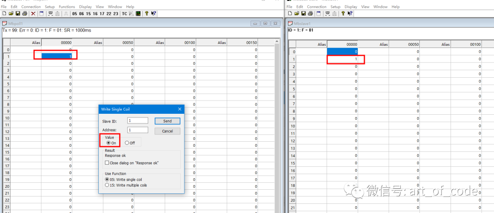This screenshot has width=494, height=213.
Task: Click Tx = 99 status line in Mbpoll1
Action: 47,30
